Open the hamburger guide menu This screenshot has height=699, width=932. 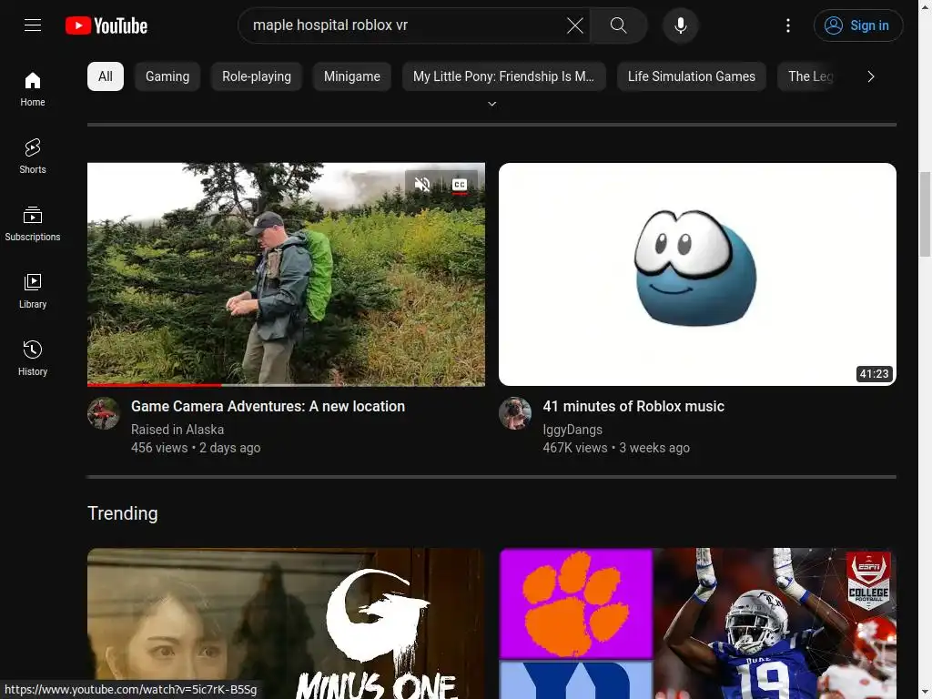click(x=33, y=25)
